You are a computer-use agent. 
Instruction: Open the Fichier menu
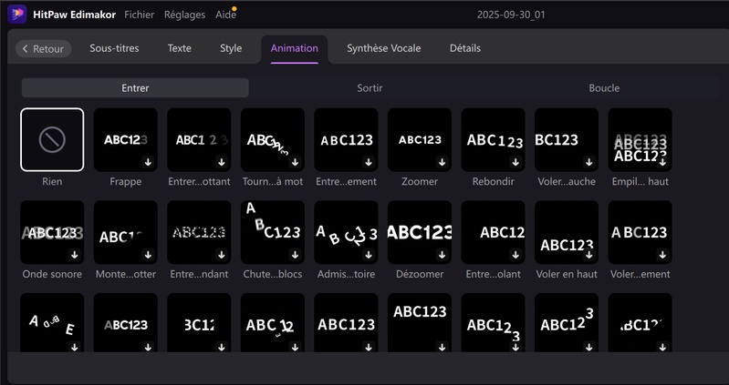pyautogui.click(x=139, y=15)
